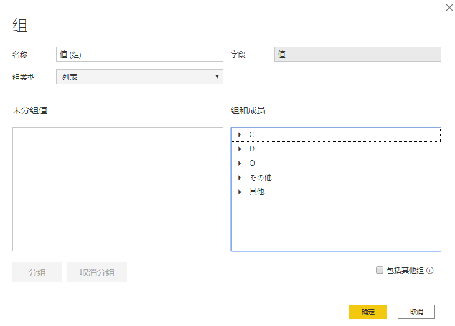Select the D group row text
This screenshot has width=455, height=326.
tap(252, 149)
